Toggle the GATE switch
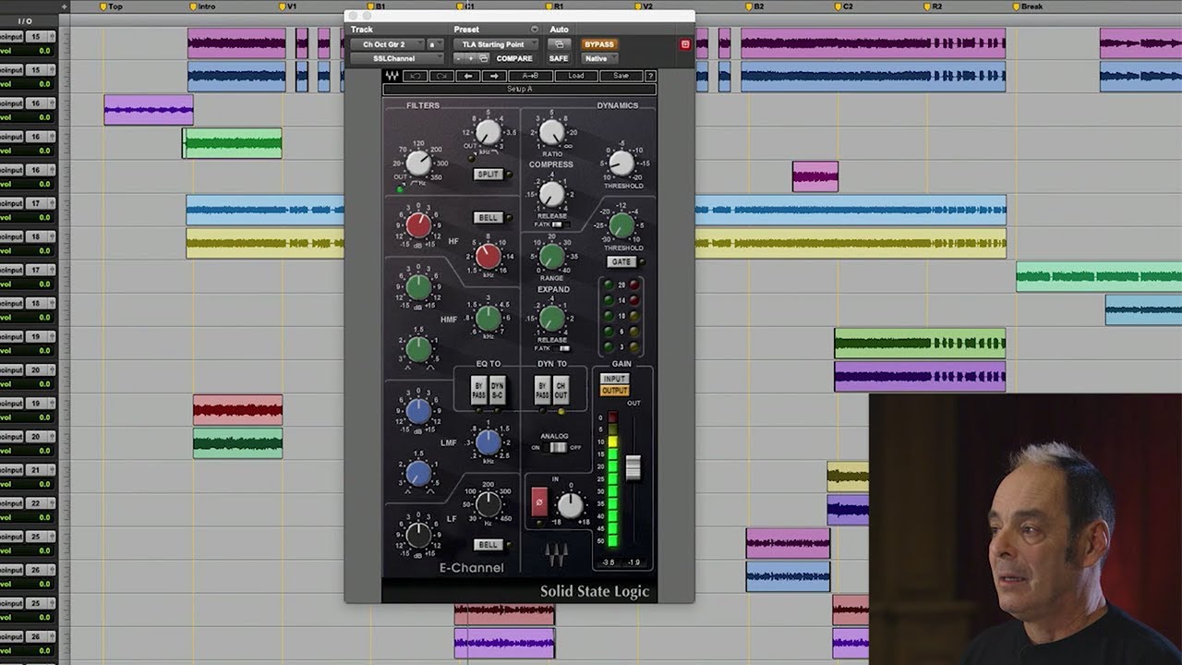 tap(621, 262)
